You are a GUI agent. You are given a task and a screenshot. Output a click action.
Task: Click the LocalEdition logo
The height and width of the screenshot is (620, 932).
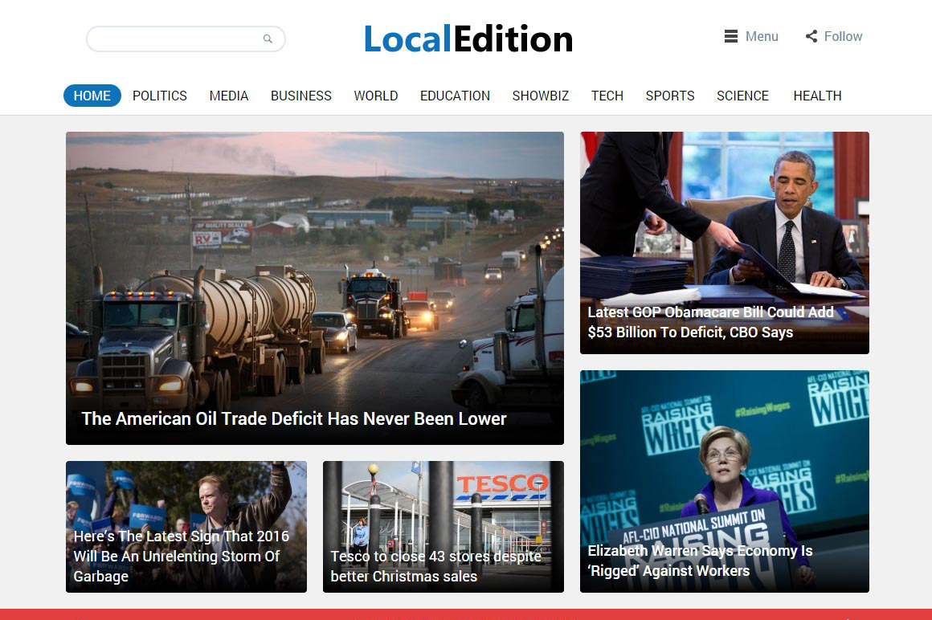pos(468,39)
